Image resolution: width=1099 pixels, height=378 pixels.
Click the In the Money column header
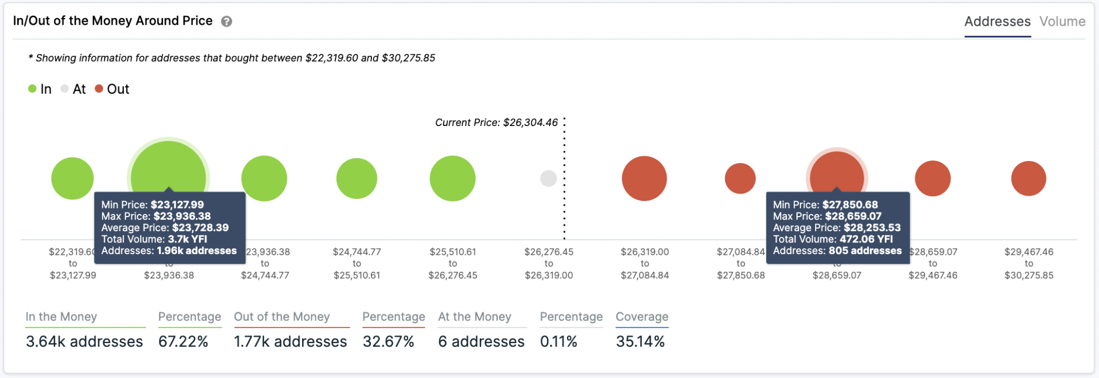(61, 317)
